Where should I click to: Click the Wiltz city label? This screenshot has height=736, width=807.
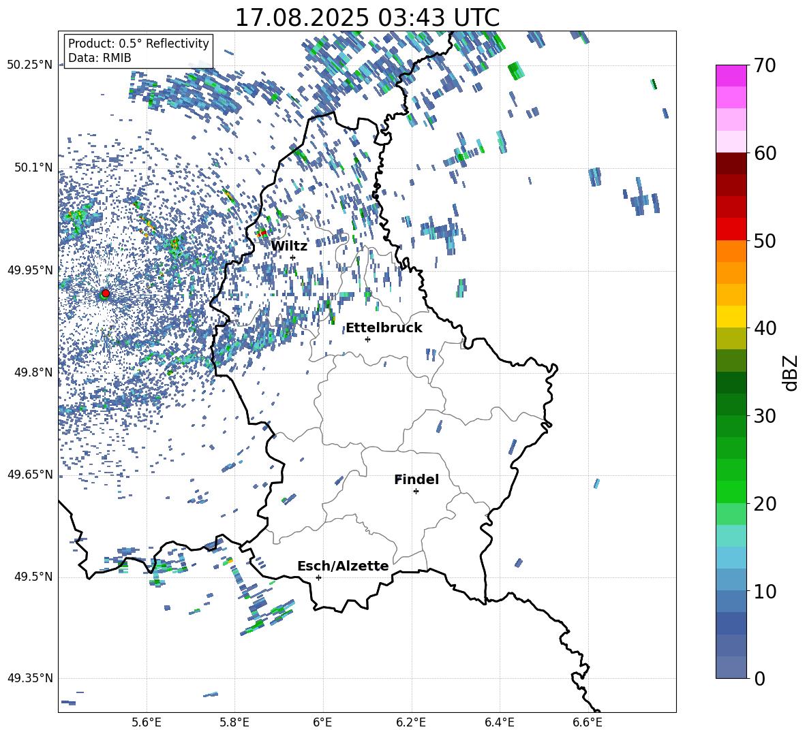(x=289, y=246)
